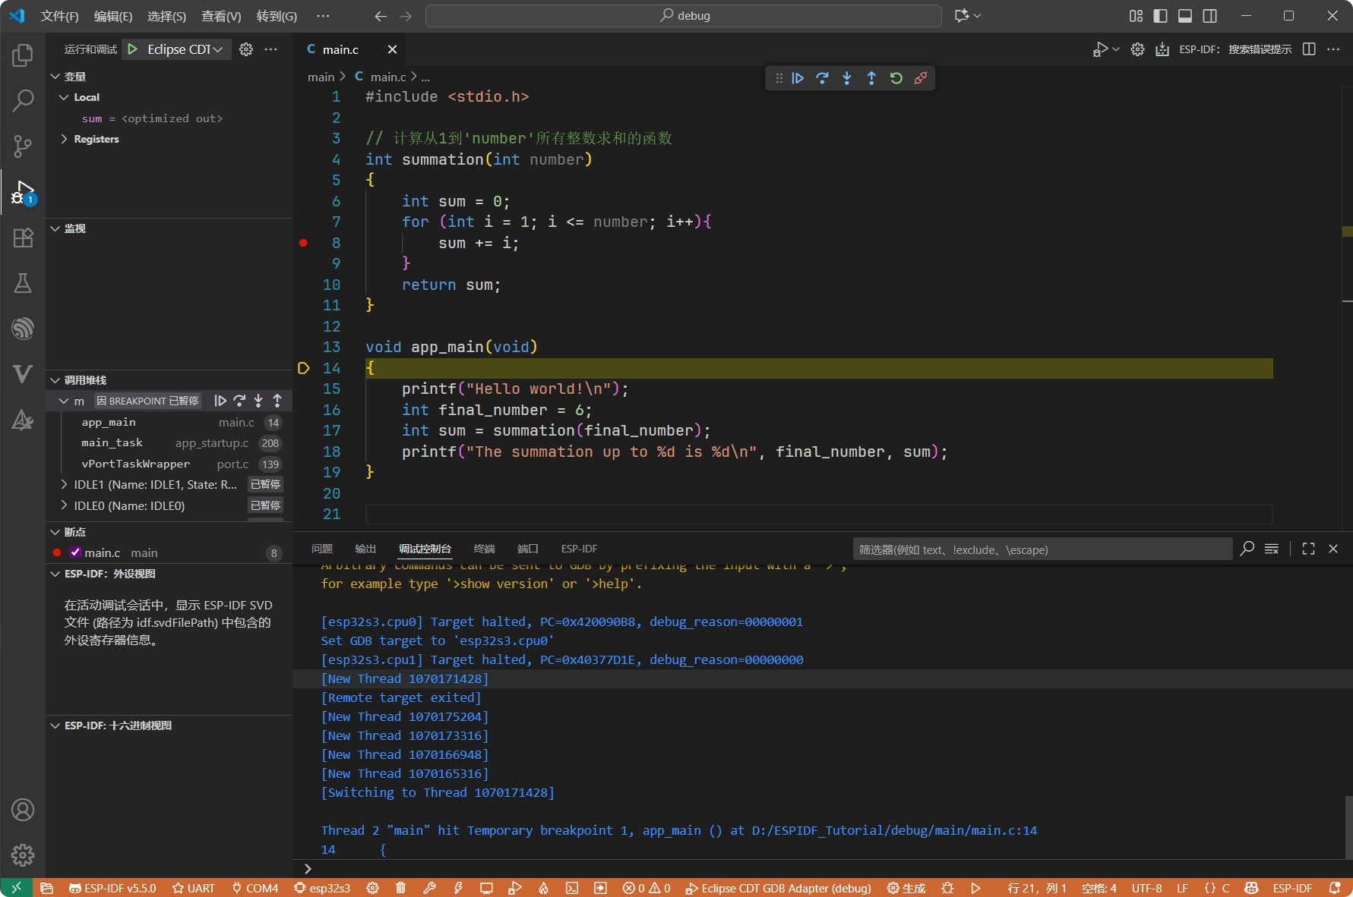Click the Continue debug icon
The height and width of the screenshot is (897, 1353).
click(797, 77)
